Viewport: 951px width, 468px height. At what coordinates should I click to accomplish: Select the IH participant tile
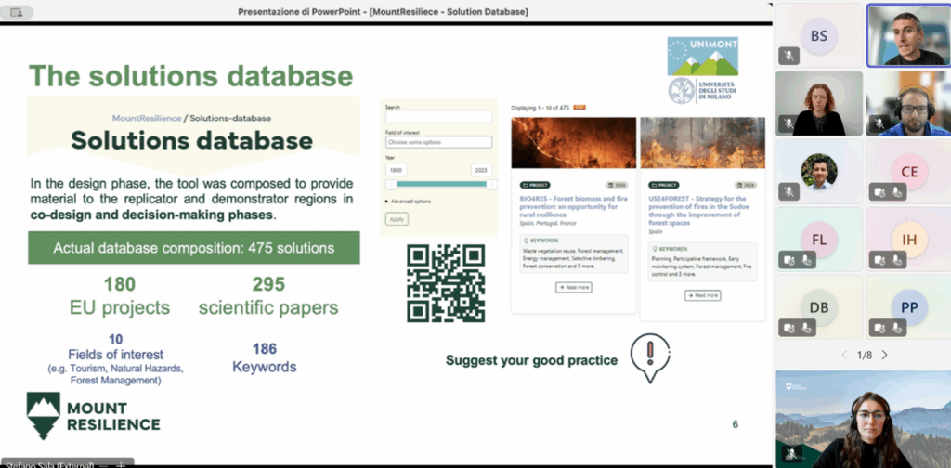point(908,240)
